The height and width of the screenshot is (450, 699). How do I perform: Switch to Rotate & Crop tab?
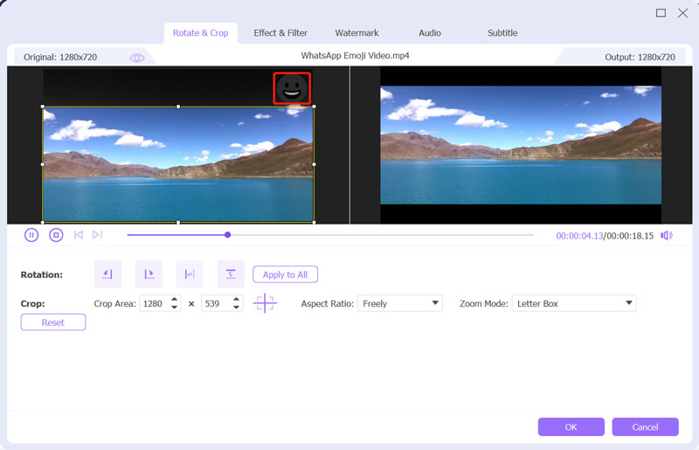pyautogui.click(x=201, y=33)
